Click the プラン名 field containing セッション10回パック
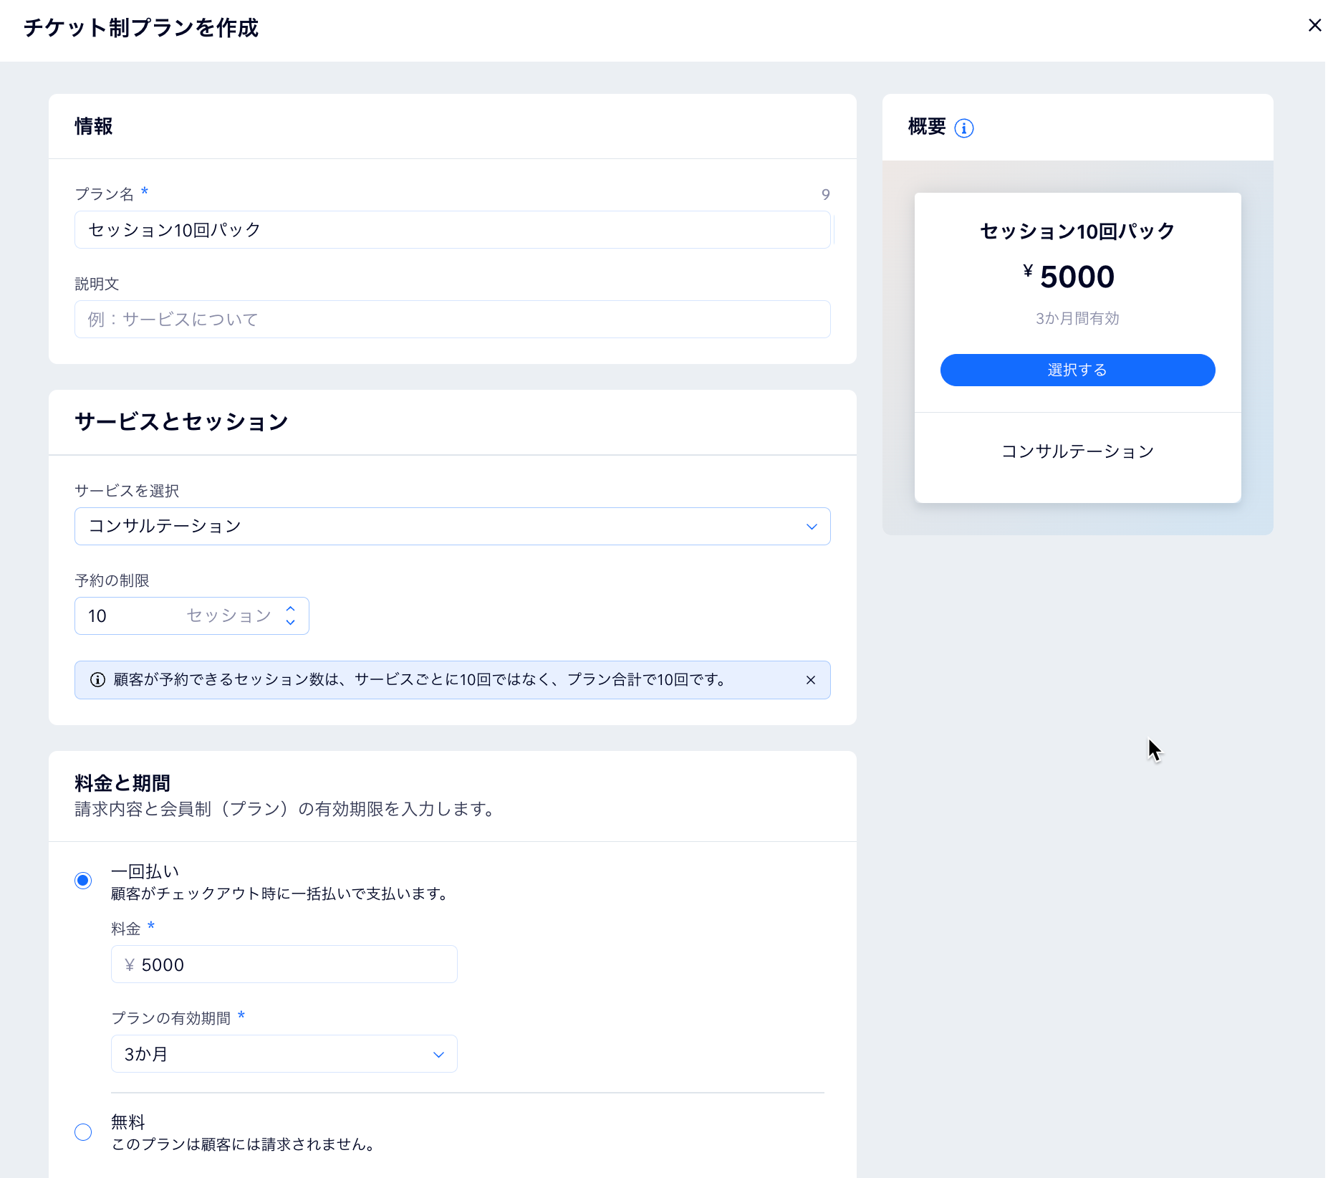This screenshot has width=1328, height=1178. pos(452,229)
